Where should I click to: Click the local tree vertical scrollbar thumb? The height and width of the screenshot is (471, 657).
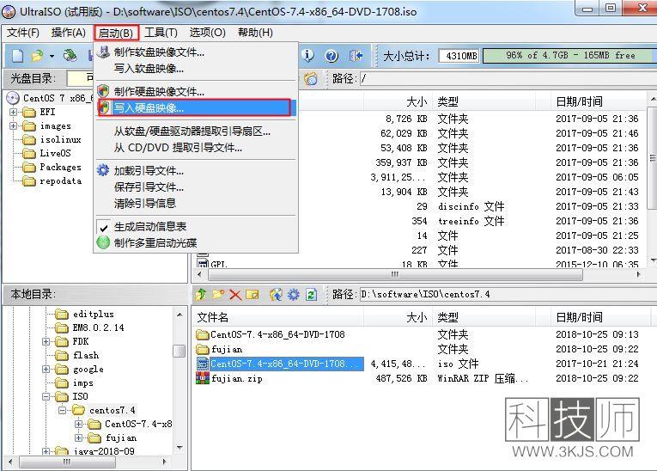(179, 351)
